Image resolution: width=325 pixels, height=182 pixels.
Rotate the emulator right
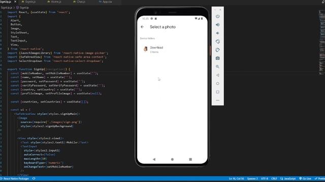217,50
